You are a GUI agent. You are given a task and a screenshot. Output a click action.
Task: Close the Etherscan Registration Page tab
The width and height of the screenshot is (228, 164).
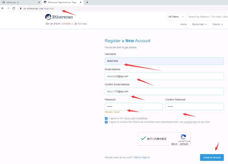pyautogui.click(x=81, y=2)
